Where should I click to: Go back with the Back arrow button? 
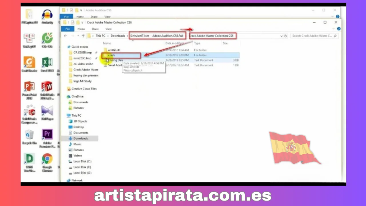pos(65,36)
